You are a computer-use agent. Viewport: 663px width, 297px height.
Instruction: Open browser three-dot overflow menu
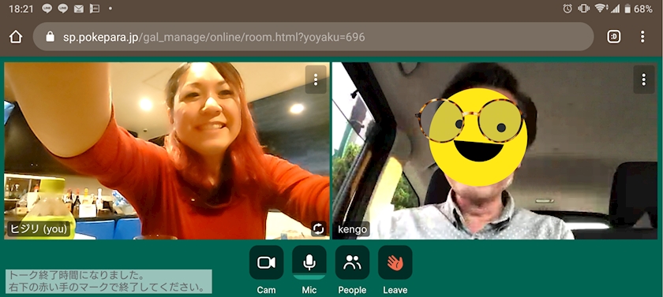point(642,37)
